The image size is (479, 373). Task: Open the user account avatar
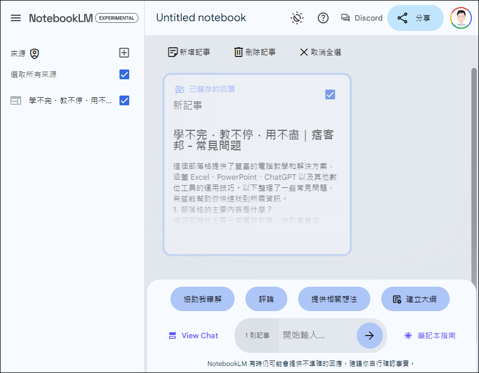[461, 18]
